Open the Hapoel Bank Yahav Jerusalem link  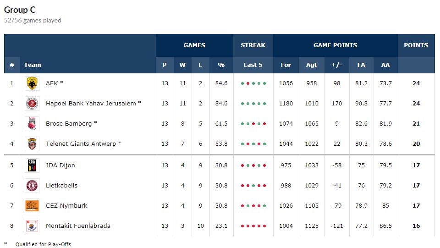[x=91, y=104]
